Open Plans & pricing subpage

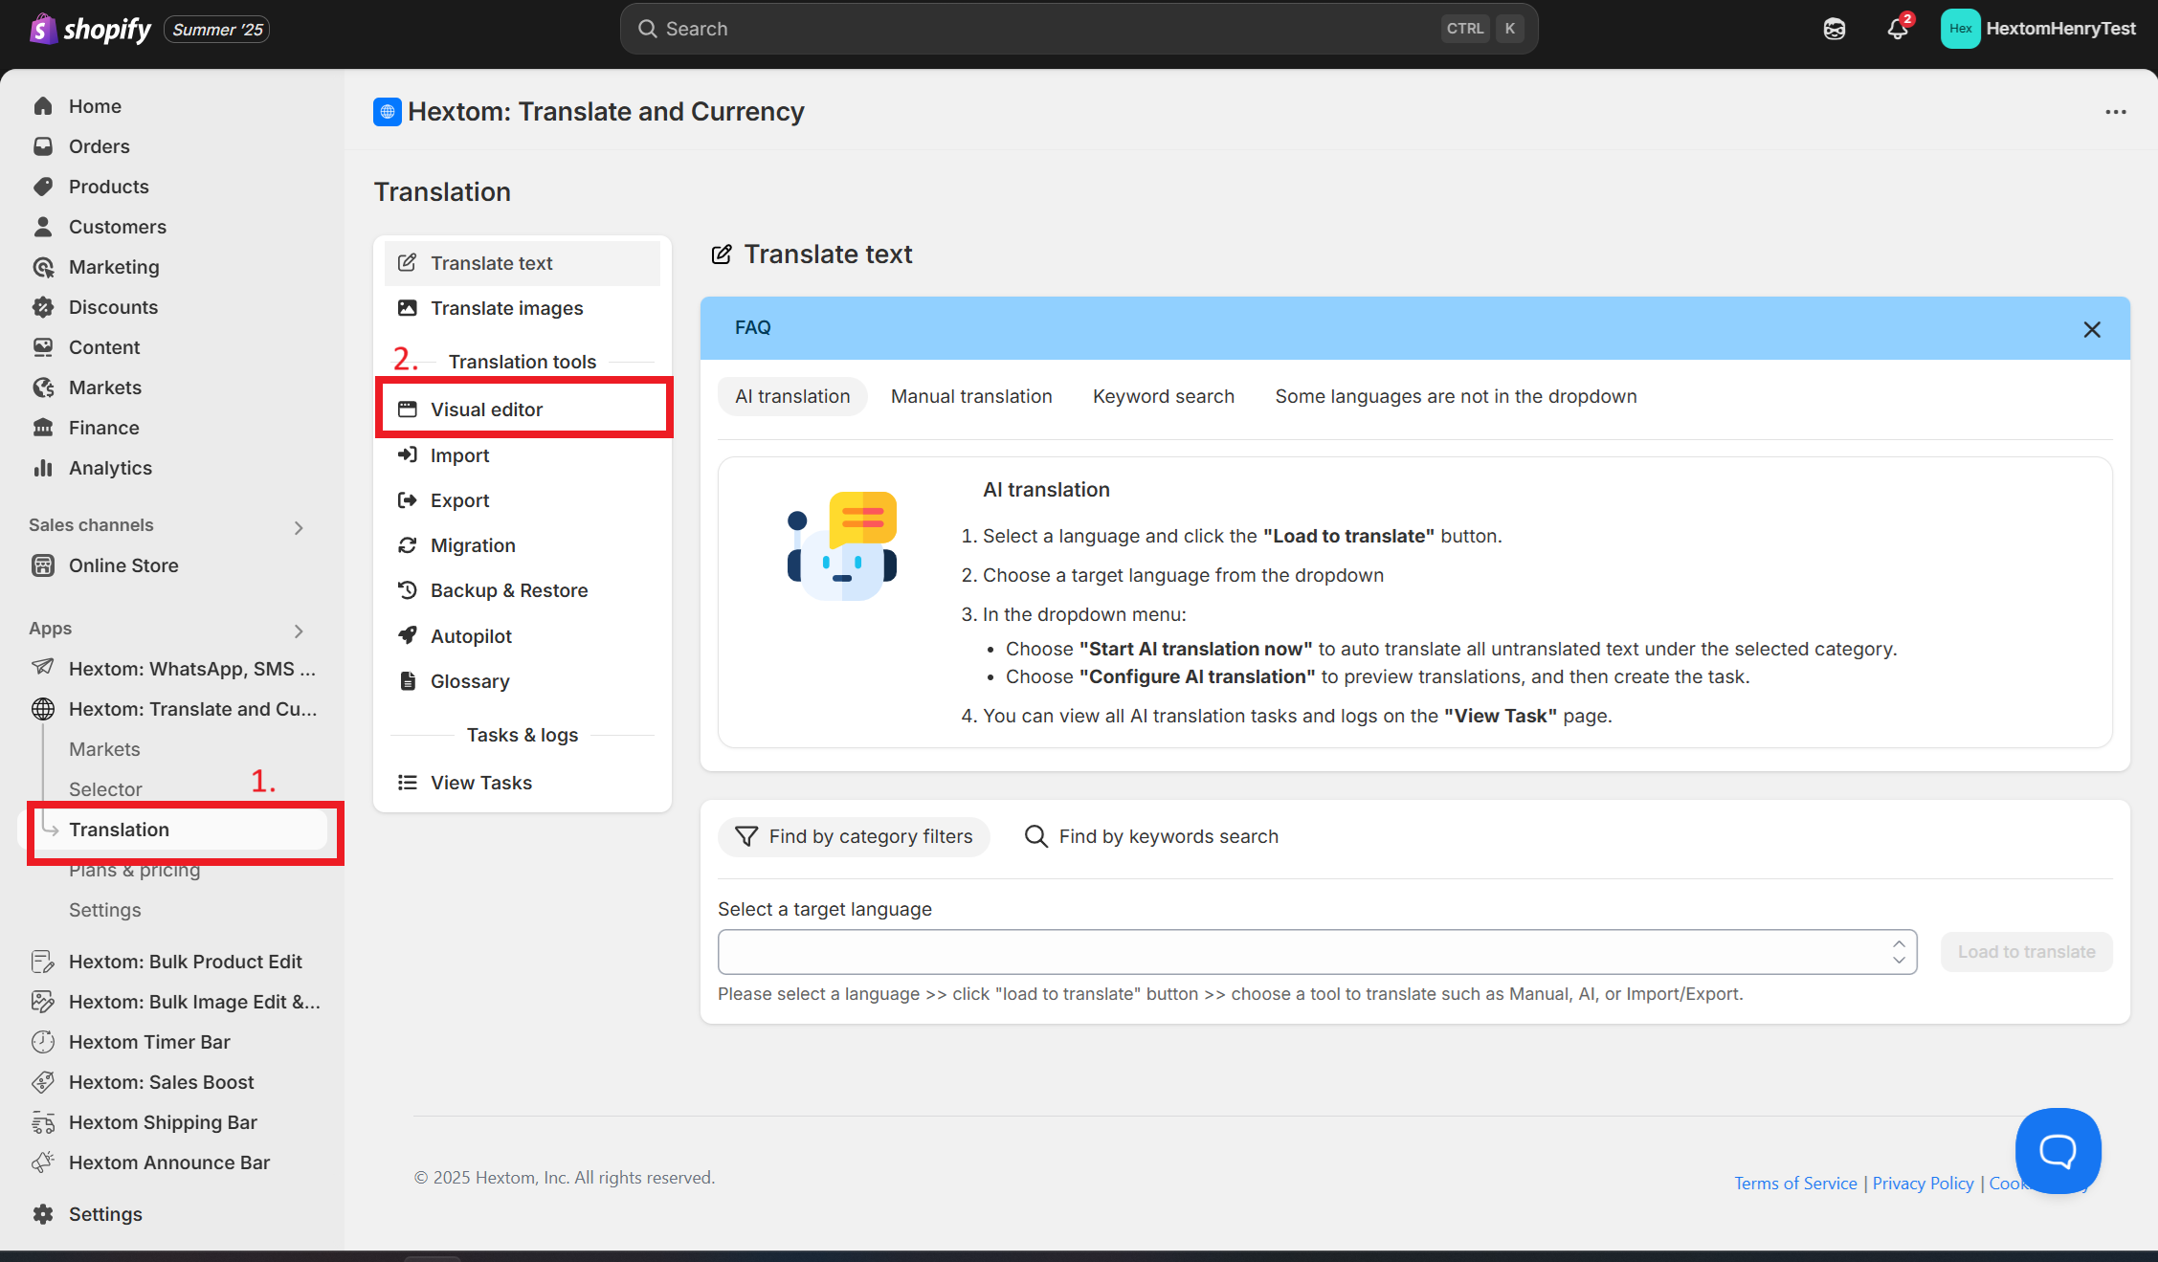[x=134, y=870]
